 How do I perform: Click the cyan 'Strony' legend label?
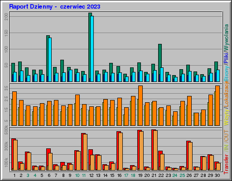point(226,73)
